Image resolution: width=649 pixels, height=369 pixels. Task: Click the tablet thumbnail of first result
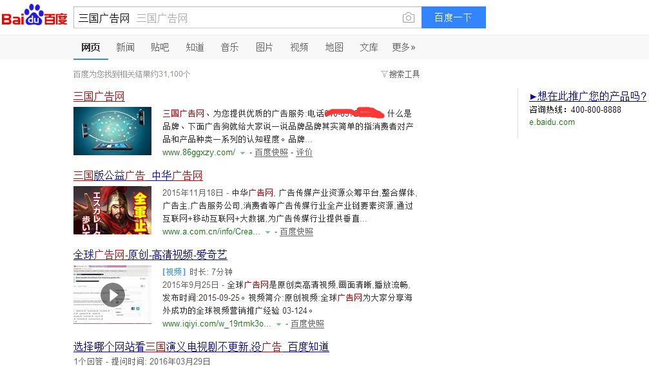112,131
